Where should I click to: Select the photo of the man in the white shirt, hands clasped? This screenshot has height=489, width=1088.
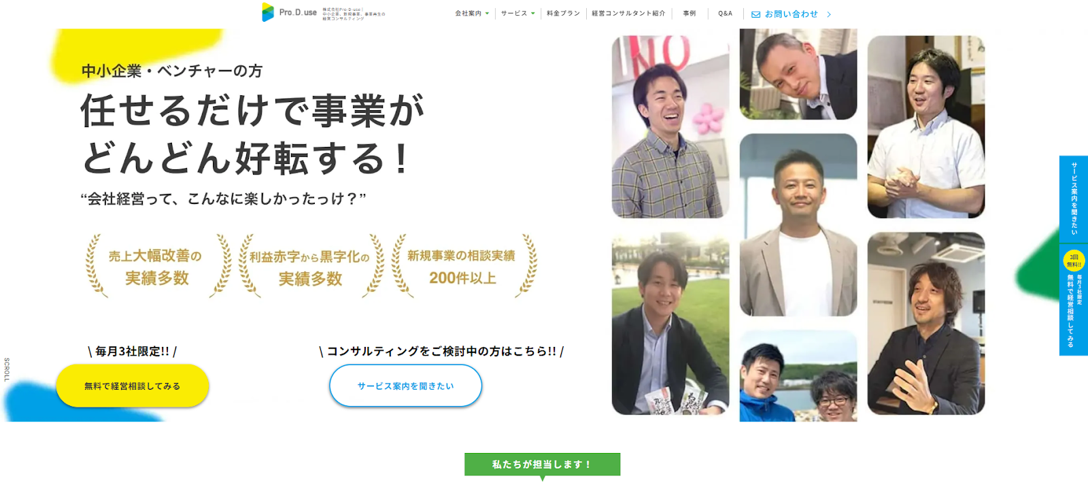point(926,127)
